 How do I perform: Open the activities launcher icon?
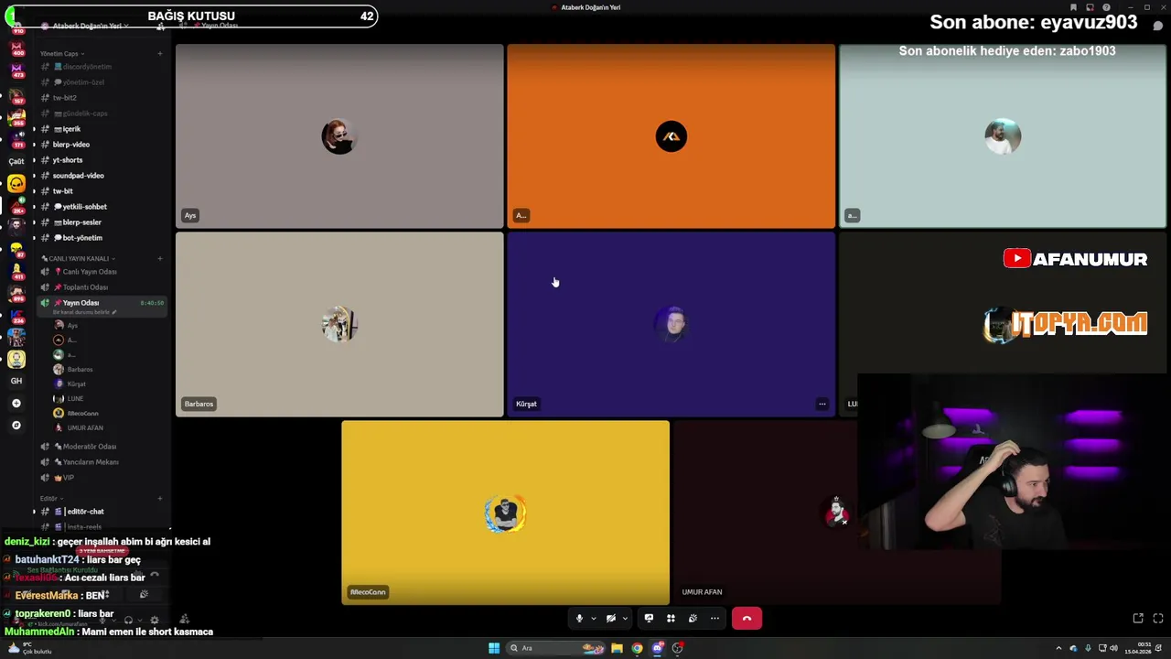pos(671,619)
